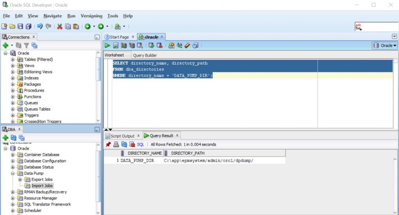
Task: Switch to the Script Output tab
Action: pos(122,136)
